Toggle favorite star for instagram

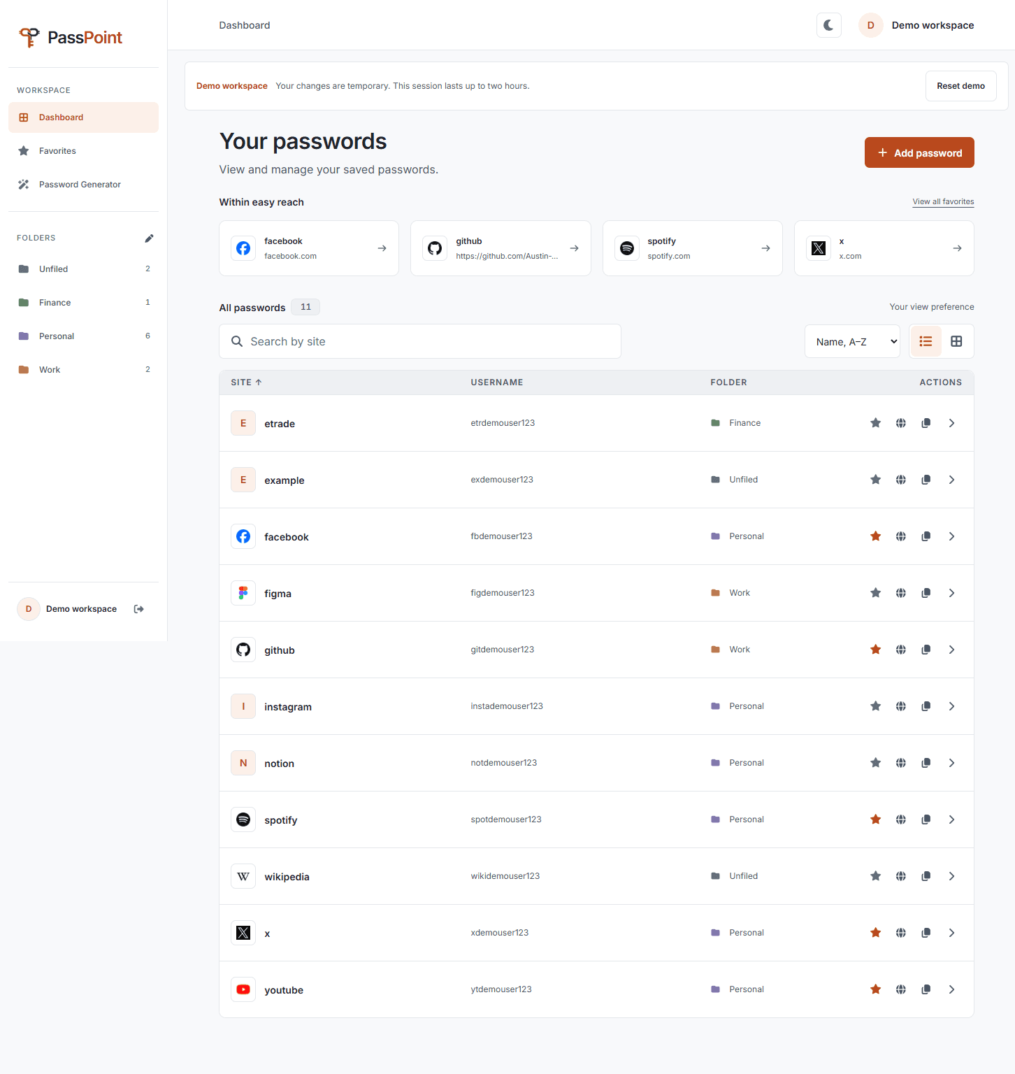pos(875,706)
